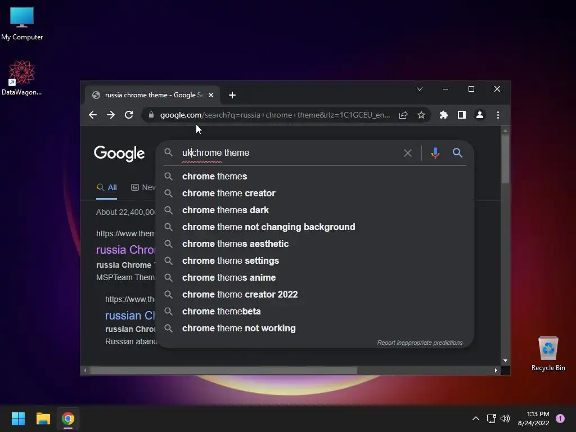Open the volume tray icon
This screenshot has width=576, height=432.
point(506,418)
